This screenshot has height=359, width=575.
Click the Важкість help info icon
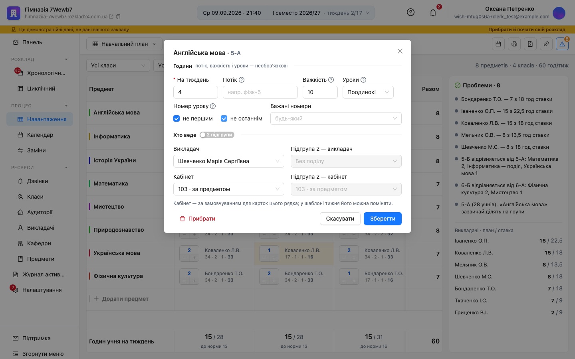[x=331, y=80]
